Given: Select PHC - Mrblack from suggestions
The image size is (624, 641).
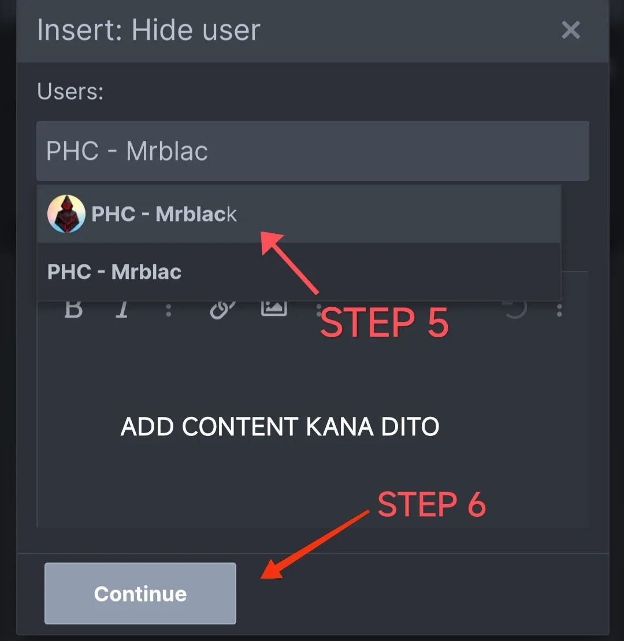Looking at the screenshot, I should (x=299, y=214).
